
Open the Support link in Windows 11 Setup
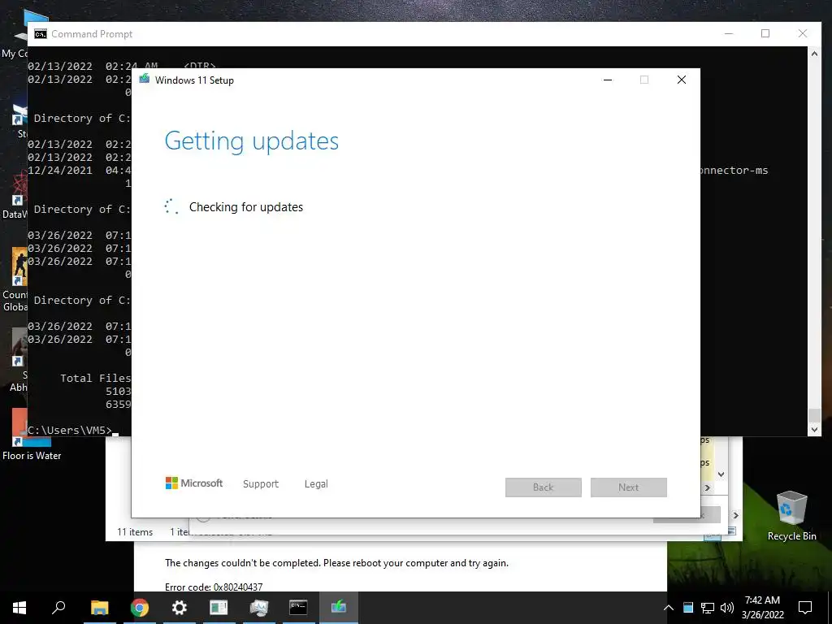click(x=261, y=484)
